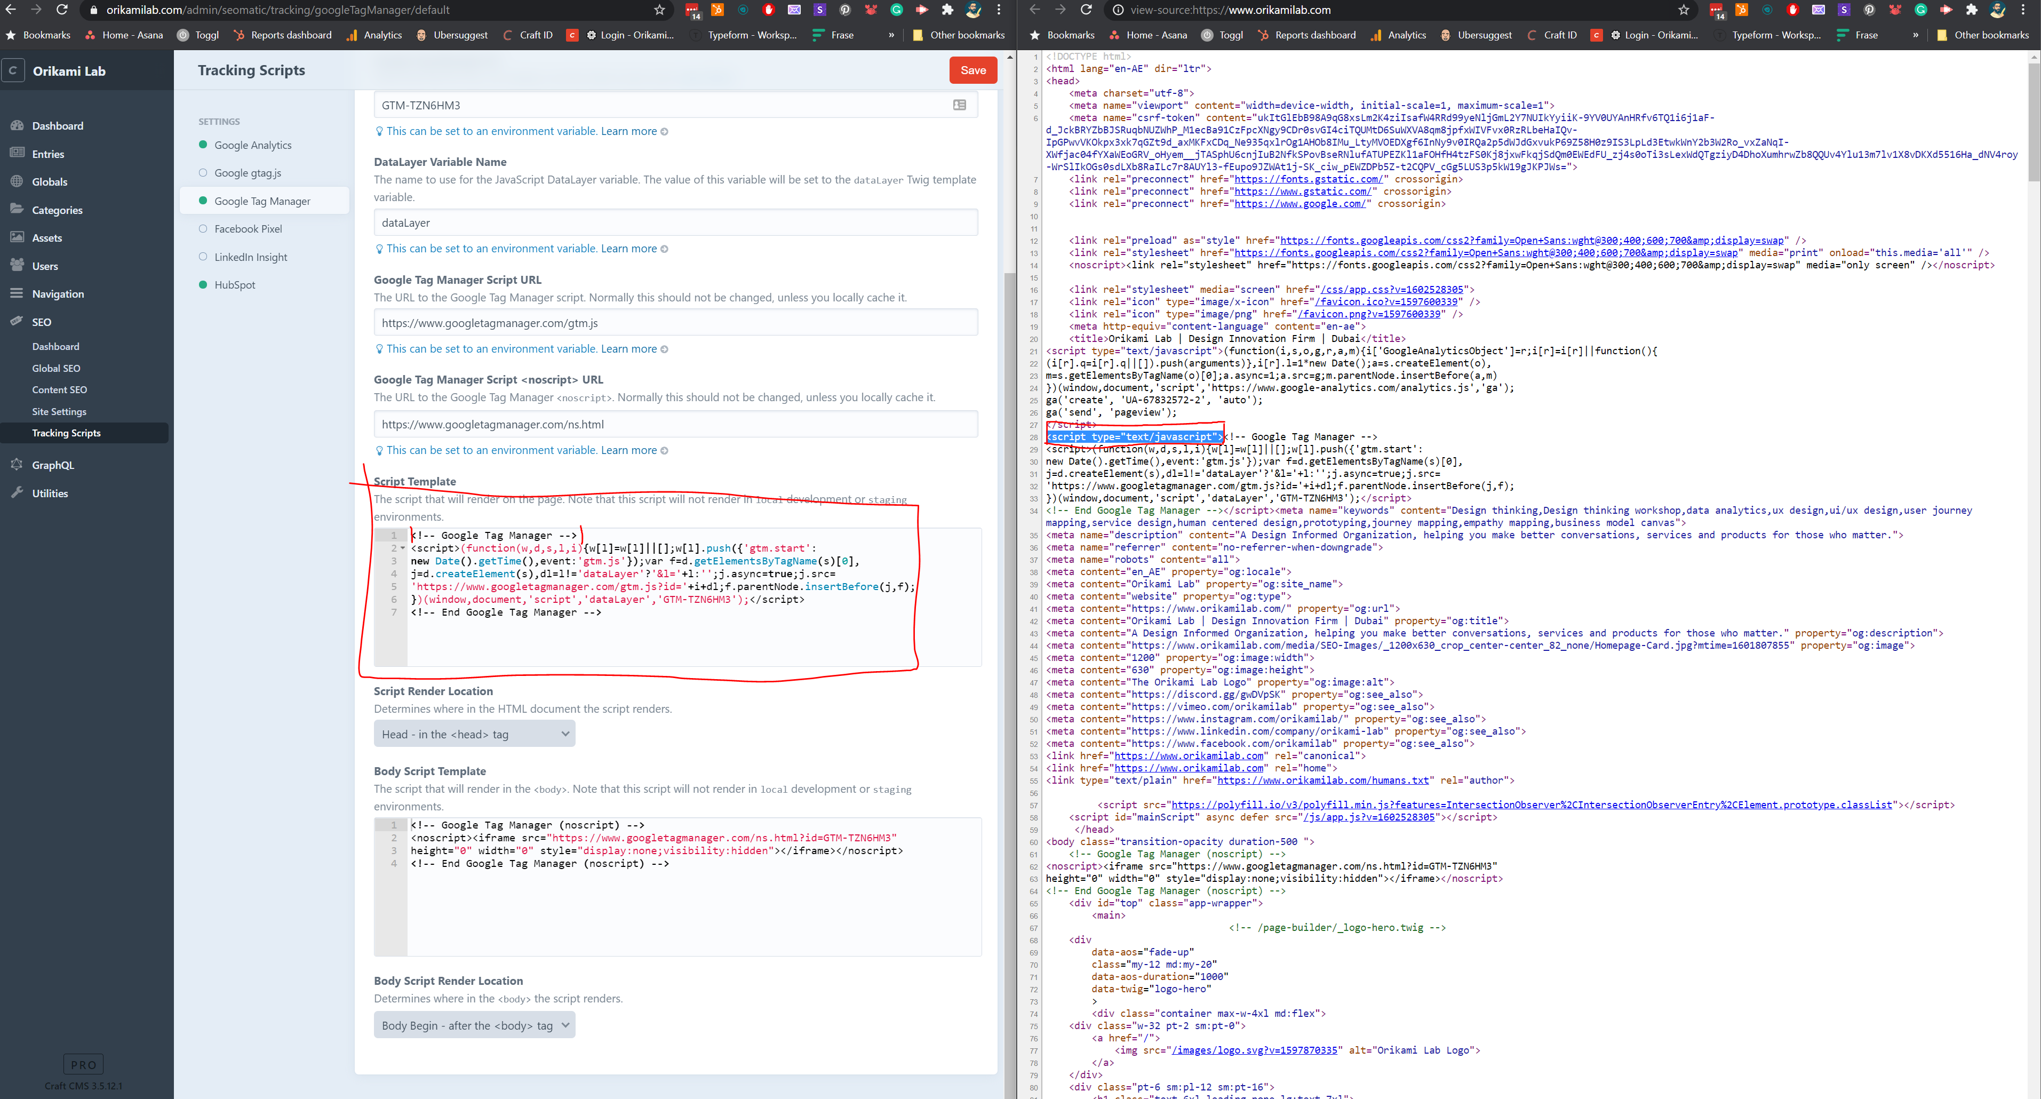
Task: Click the red Save button
Action: tap(973, 70)
